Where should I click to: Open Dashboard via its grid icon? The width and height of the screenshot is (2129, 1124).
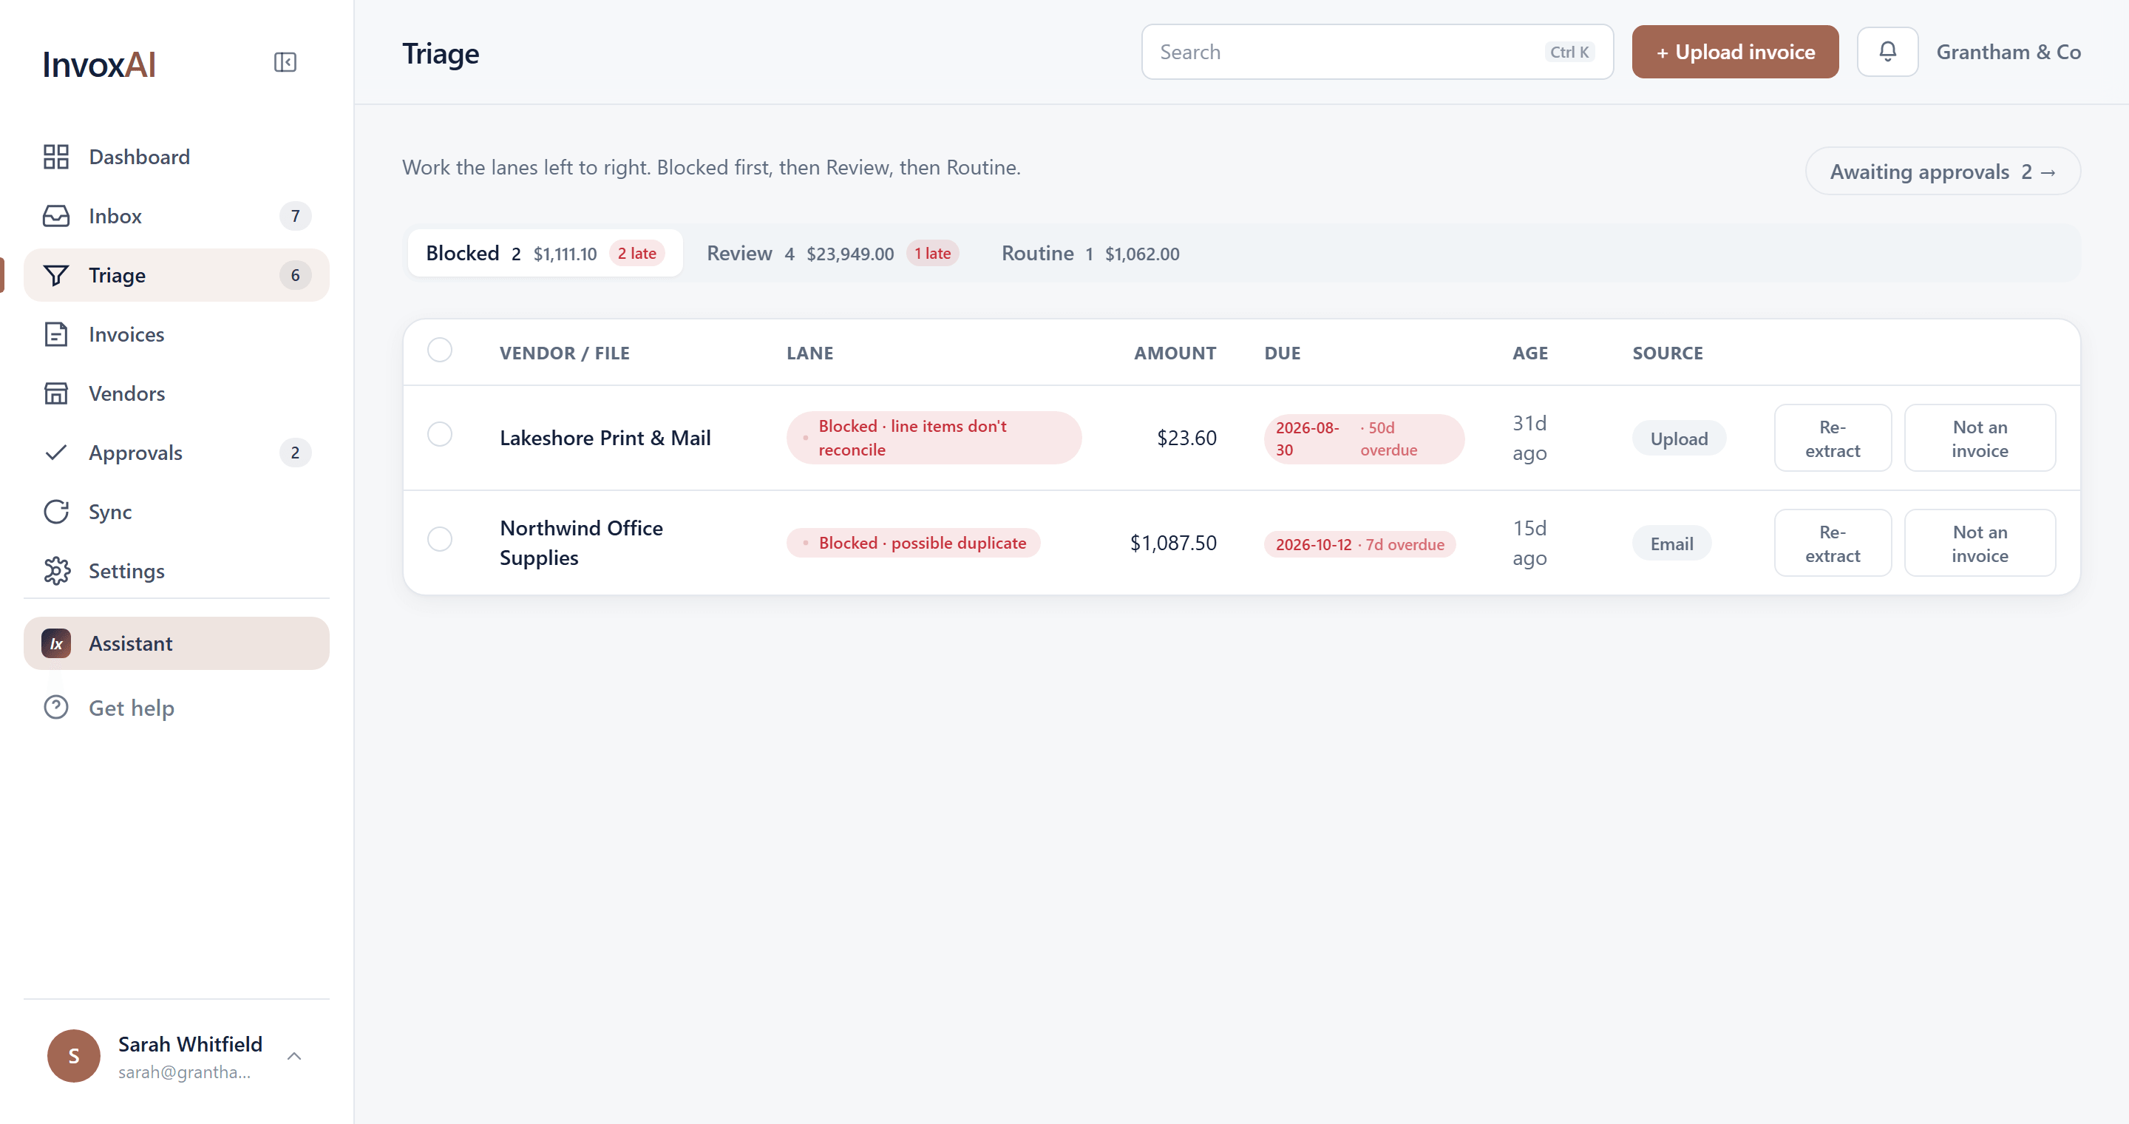tap(56, 157)
